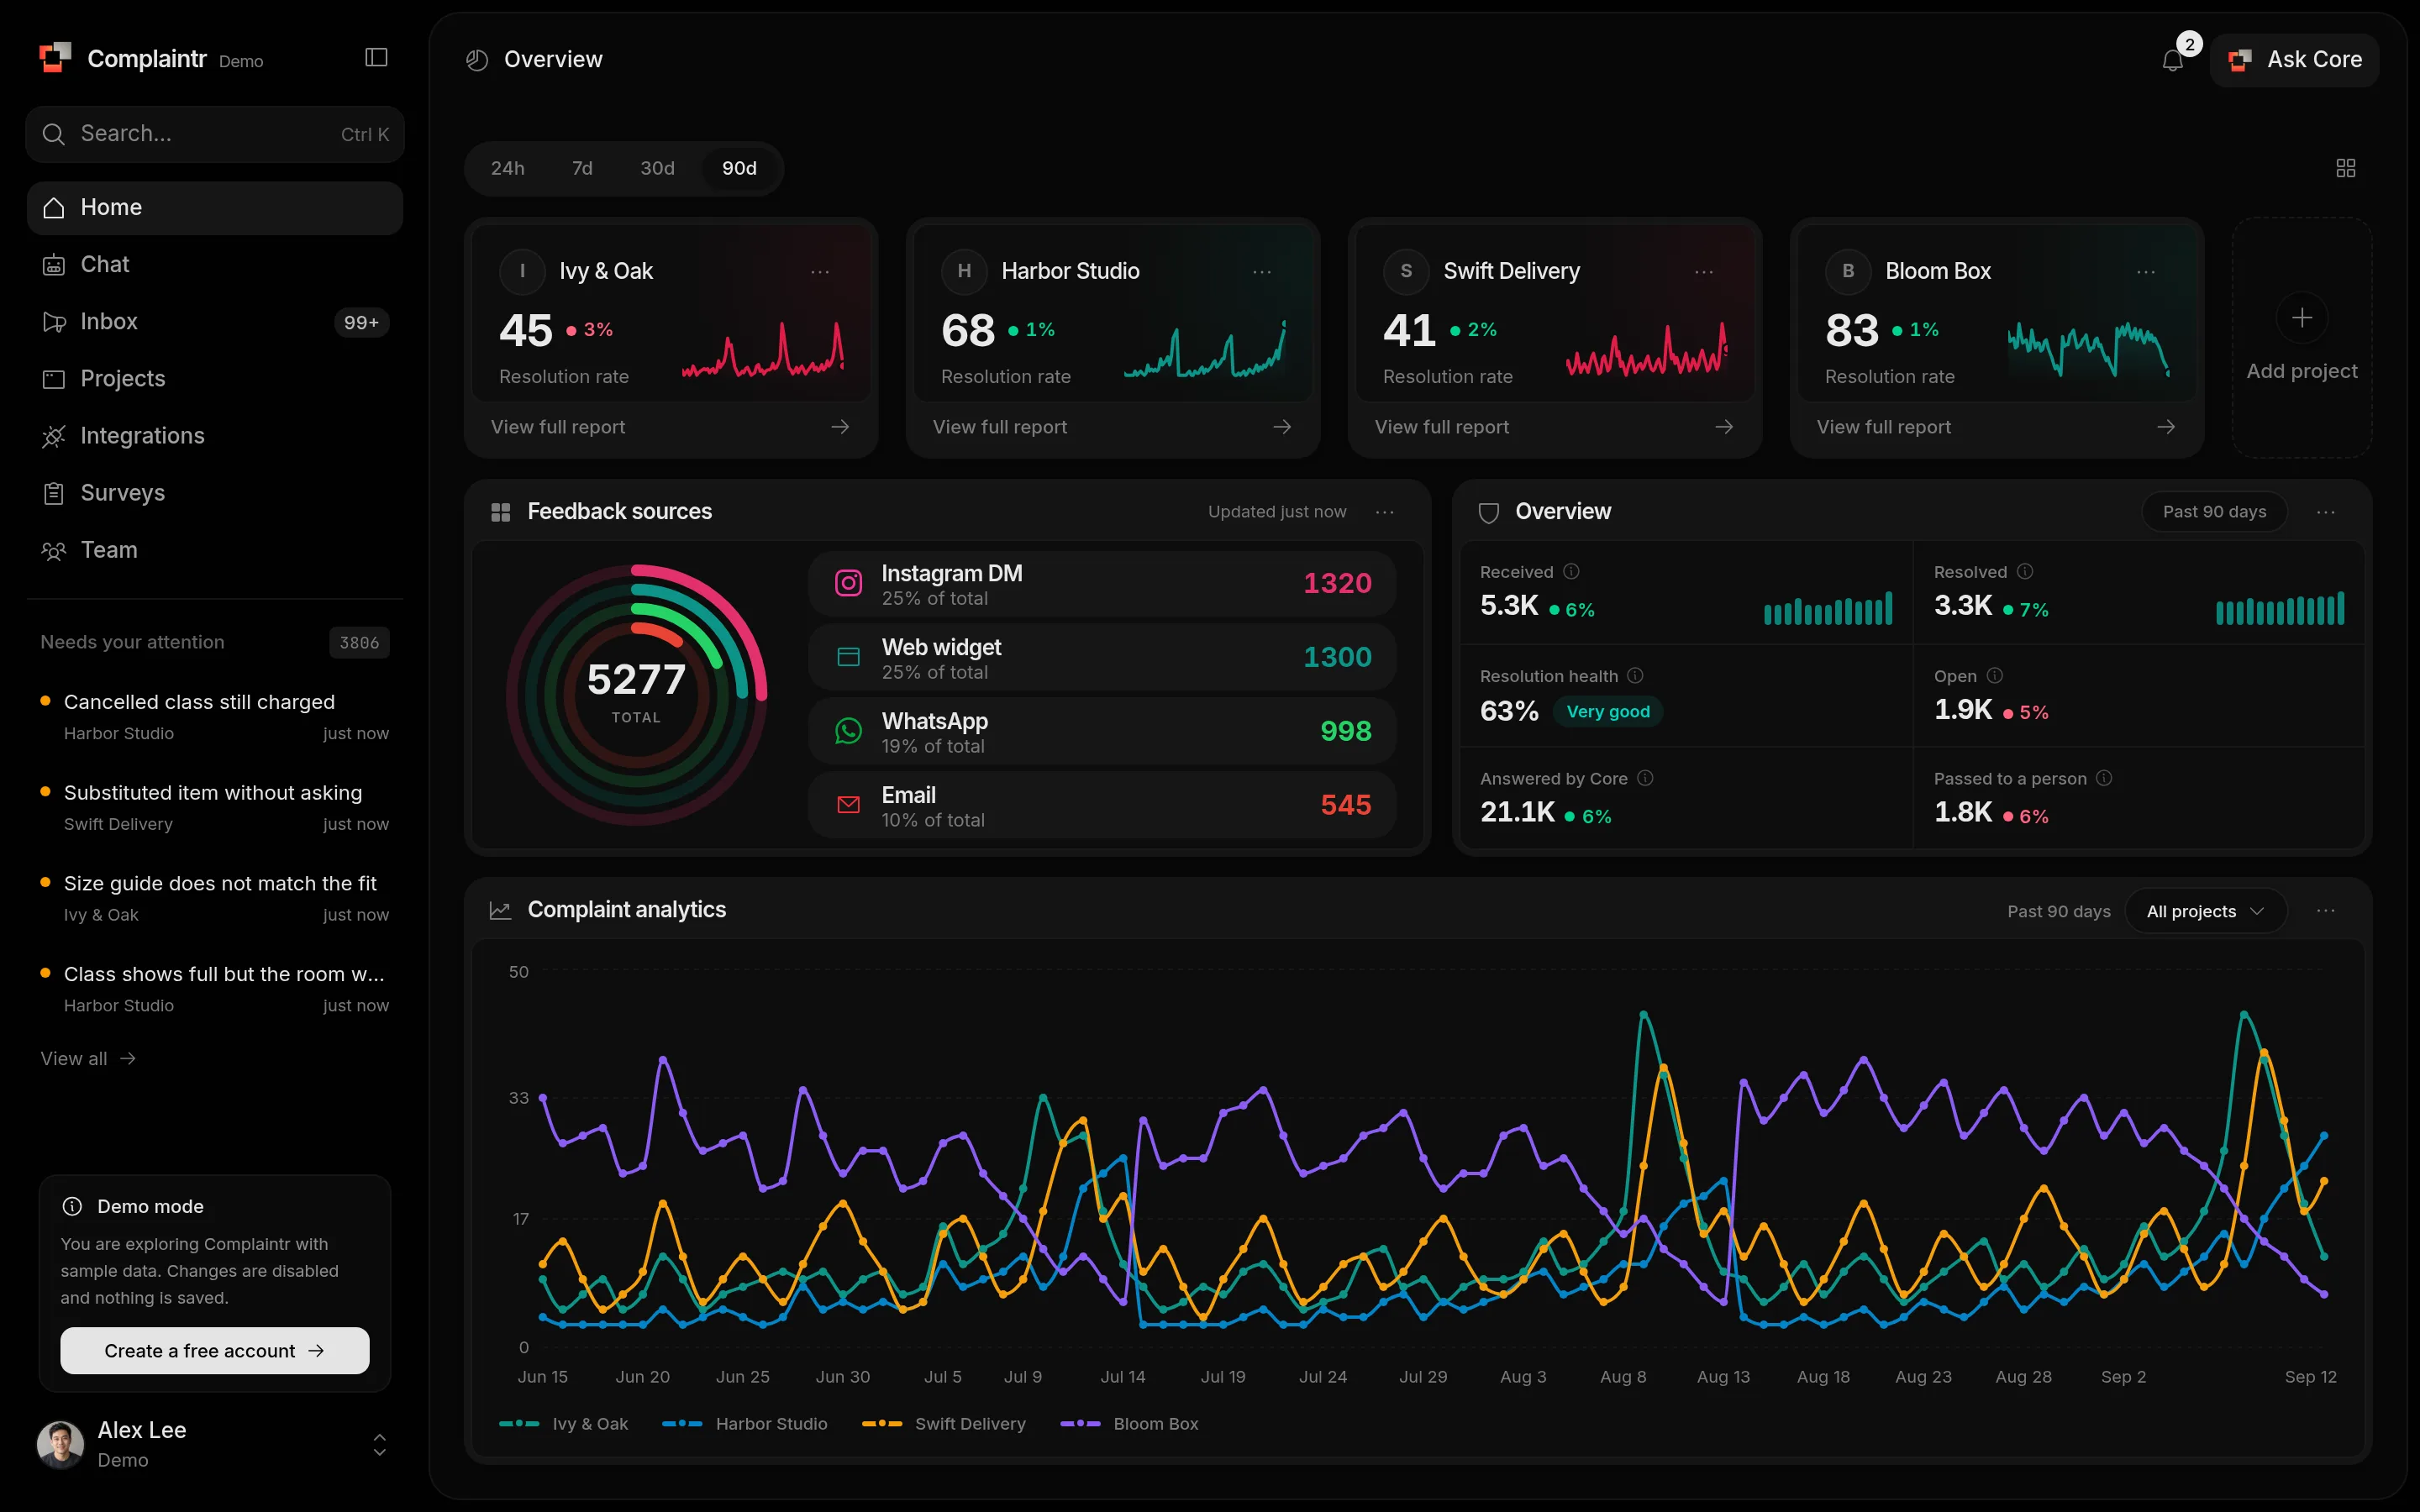Select the 24h time range tab
2420x1512 pixels.
(x=507, y=168)
